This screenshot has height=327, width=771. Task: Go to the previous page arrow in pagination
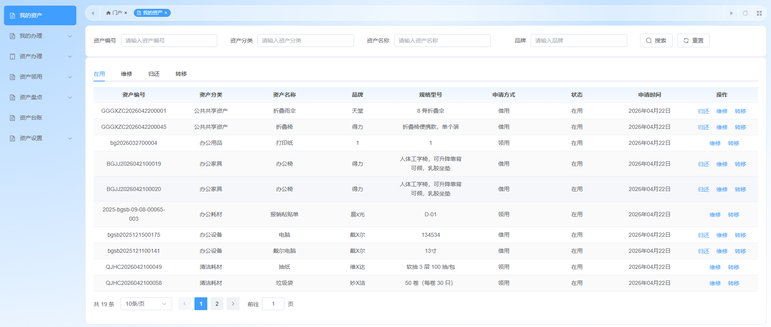[x=185, y=304]
